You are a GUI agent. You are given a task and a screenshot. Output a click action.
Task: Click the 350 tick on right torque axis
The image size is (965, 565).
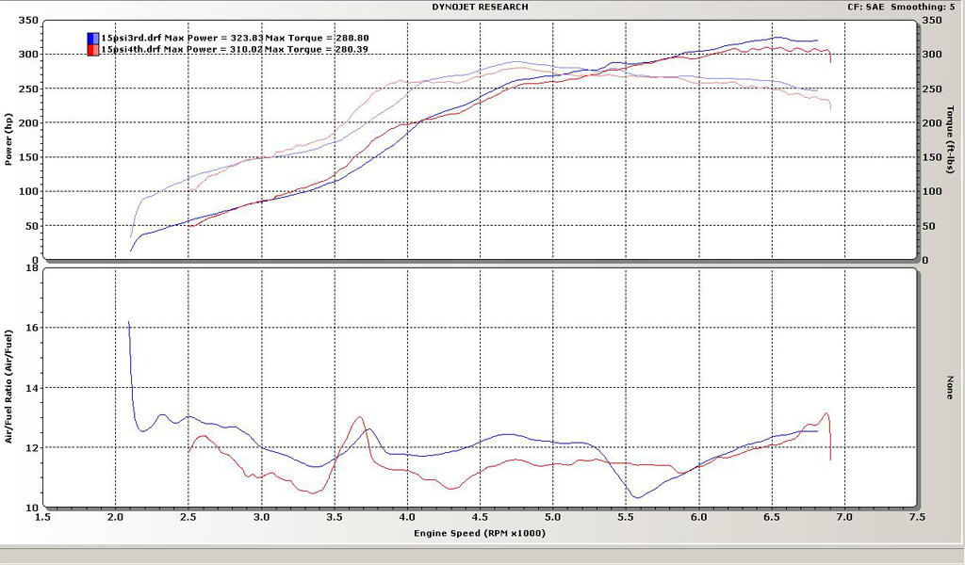[932, 20]
